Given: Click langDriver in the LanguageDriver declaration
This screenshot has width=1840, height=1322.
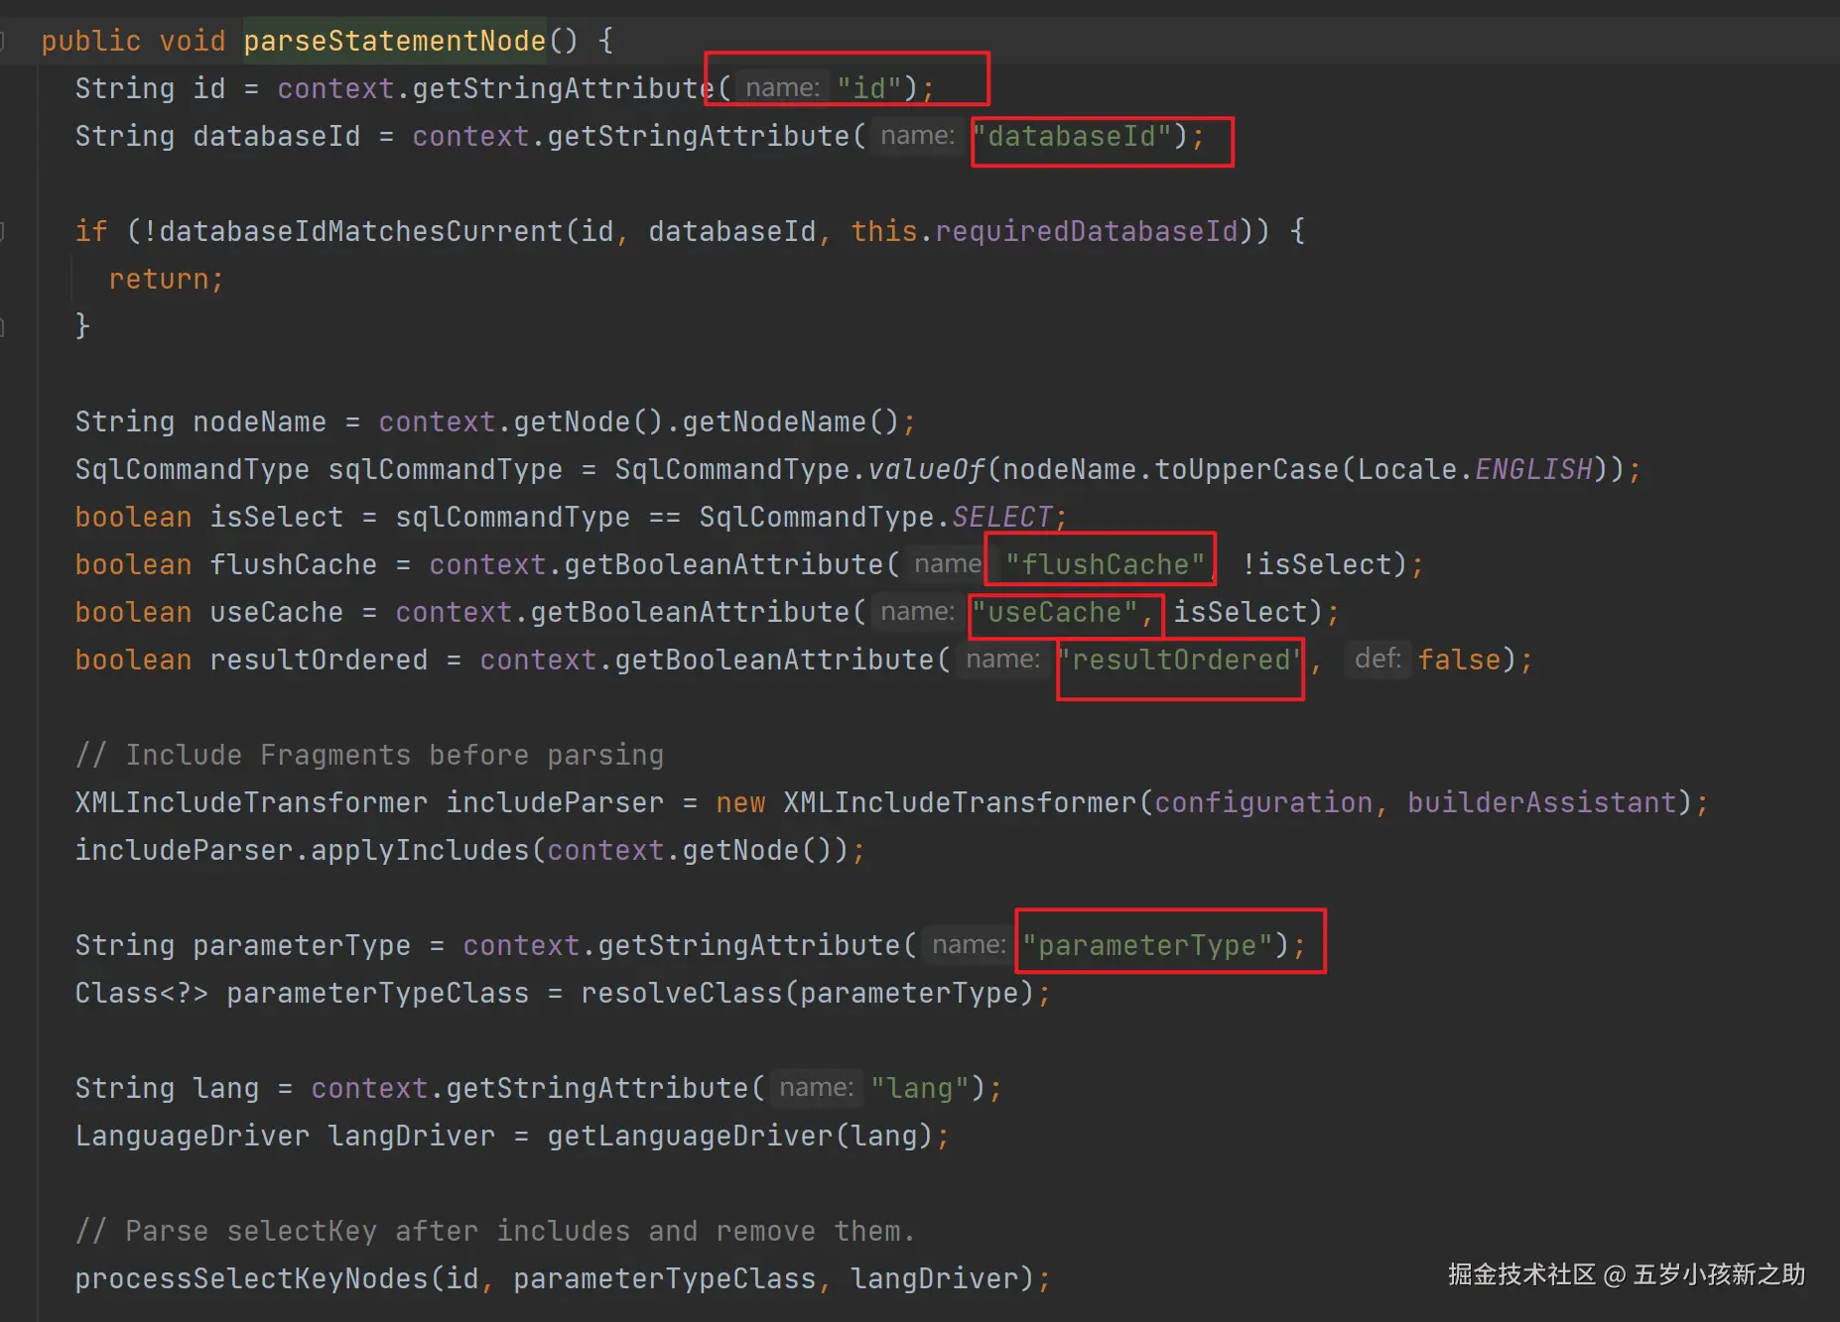Looking at the screenshot, I should [x=412, y=1136].
